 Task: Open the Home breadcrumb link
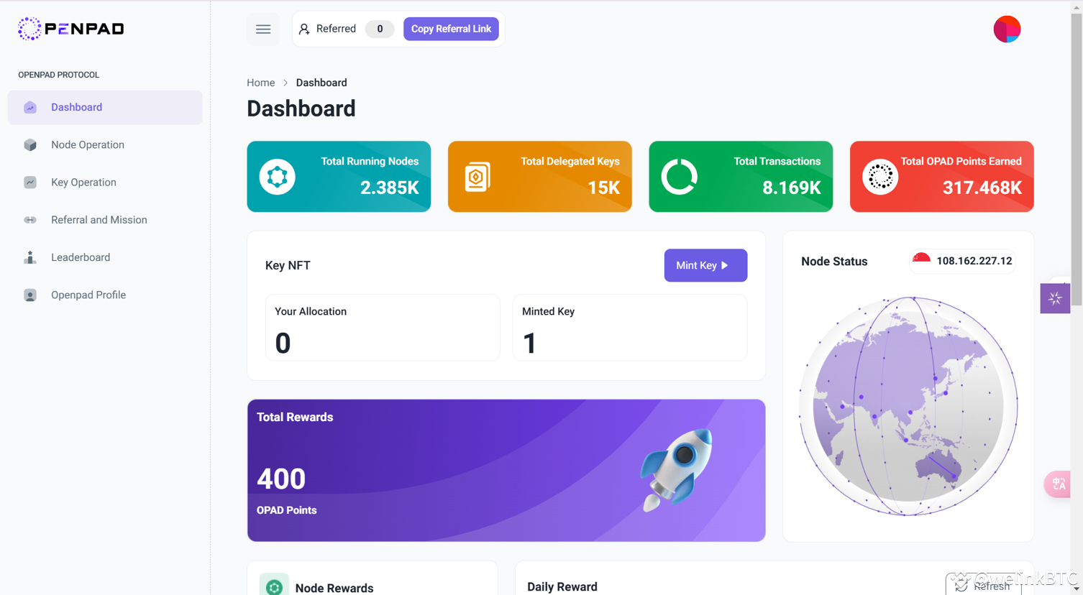(x=260, y=83)
